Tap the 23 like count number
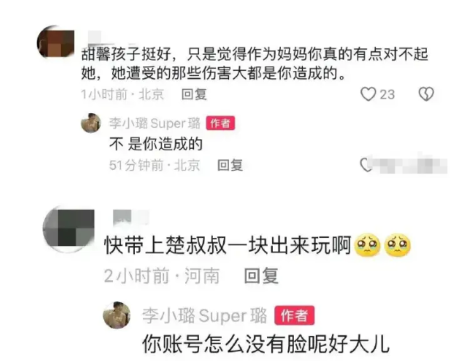Image resolution: width=472 pixels, height=361 pixels. coord(387,95)
